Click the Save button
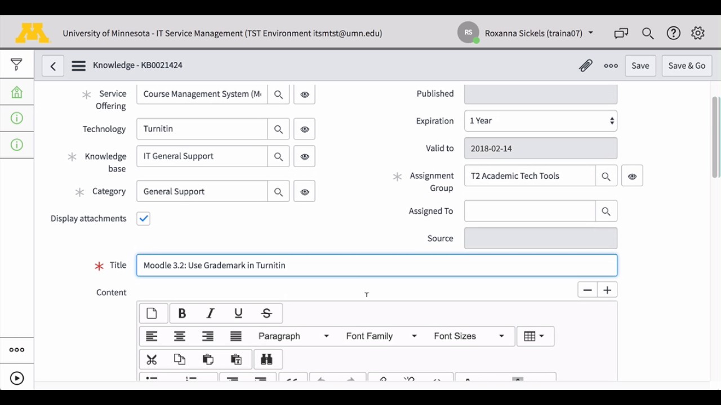721x405 pixels. [x=640, y=66]
